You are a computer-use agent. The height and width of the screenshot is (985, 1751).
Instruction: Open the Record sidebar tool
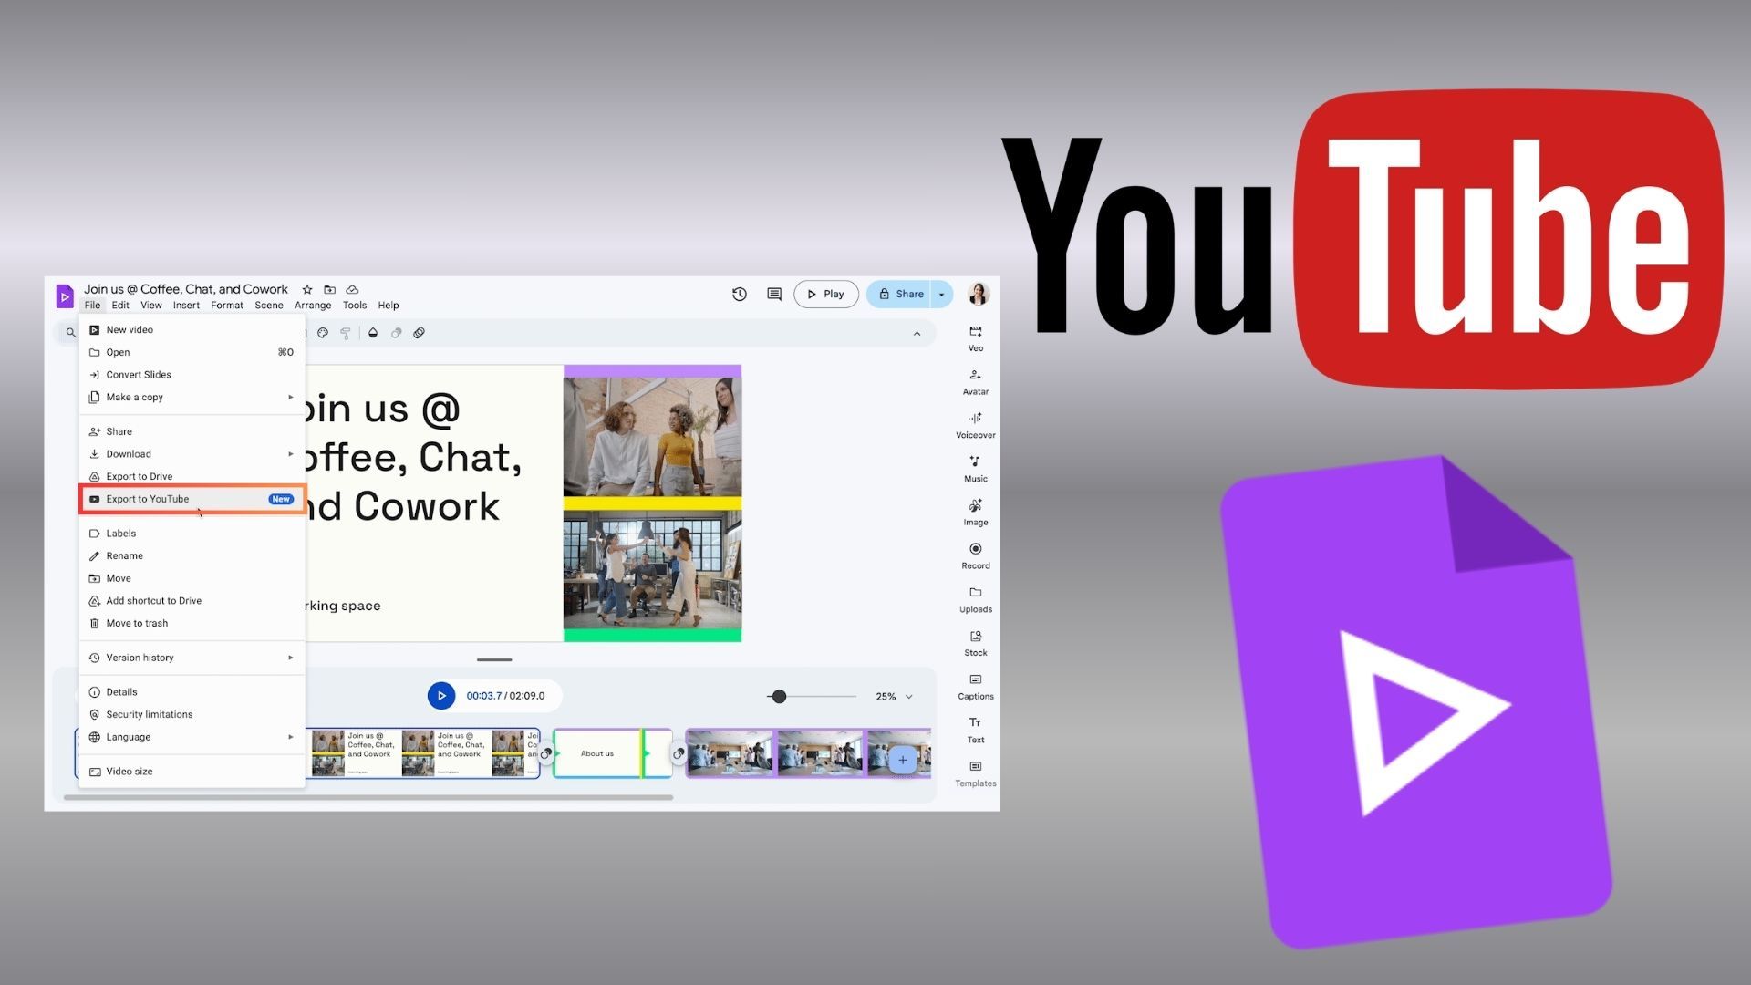976,556
